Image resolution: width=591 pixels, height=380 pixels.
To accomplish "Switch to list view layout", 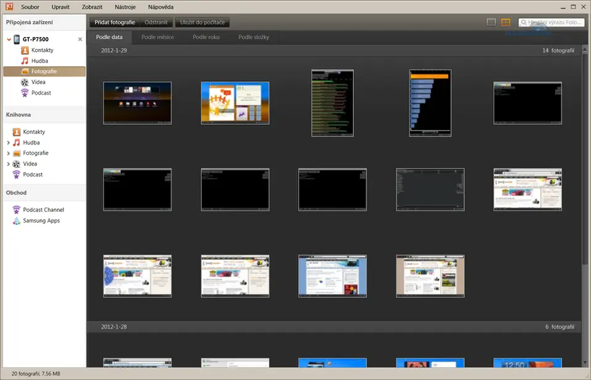I will 491,23.
